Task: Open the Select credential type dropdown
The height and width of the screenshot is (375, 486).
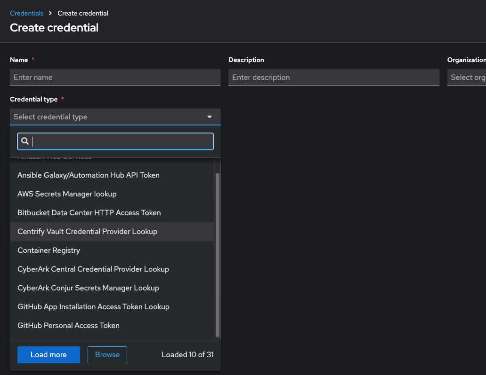Action: 108,117
